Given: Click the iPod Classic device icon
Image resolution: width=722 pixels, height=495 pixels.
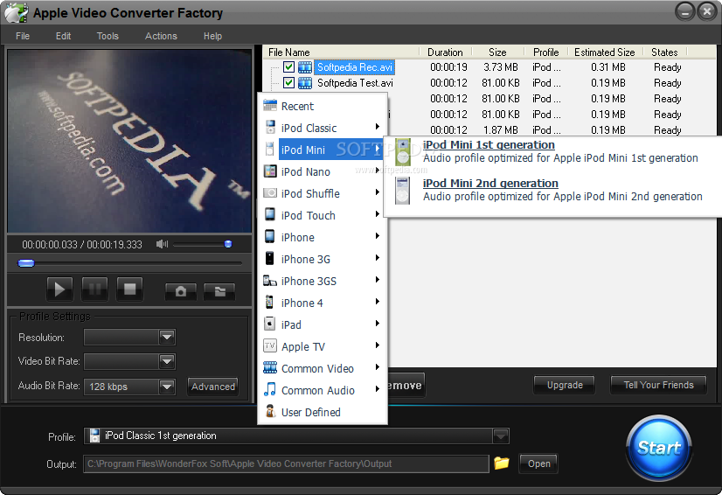Looking at the screenshot, I should [270, 128].
